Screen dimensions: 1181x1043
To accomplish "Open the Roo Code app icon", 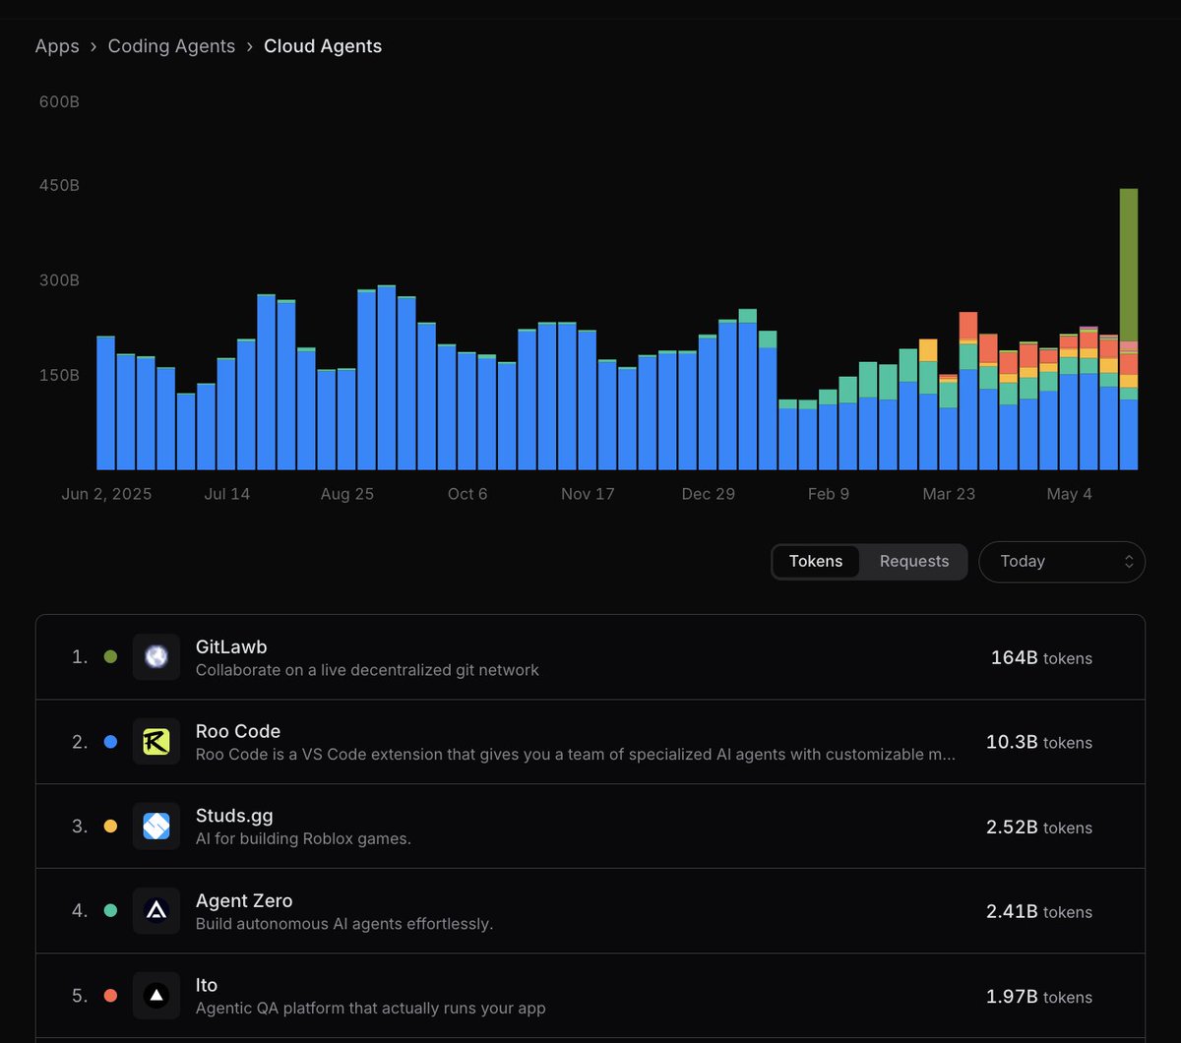I will pos(156,742).
